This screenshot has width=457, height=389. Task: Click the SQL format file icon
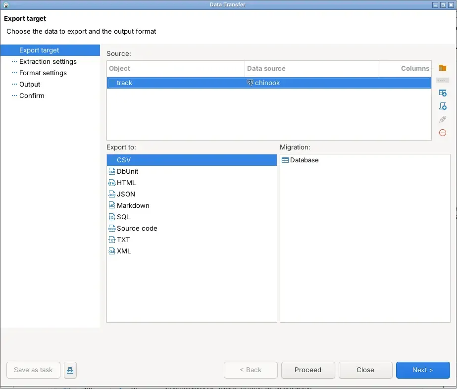pyautogui.click(x=111, y=217)
